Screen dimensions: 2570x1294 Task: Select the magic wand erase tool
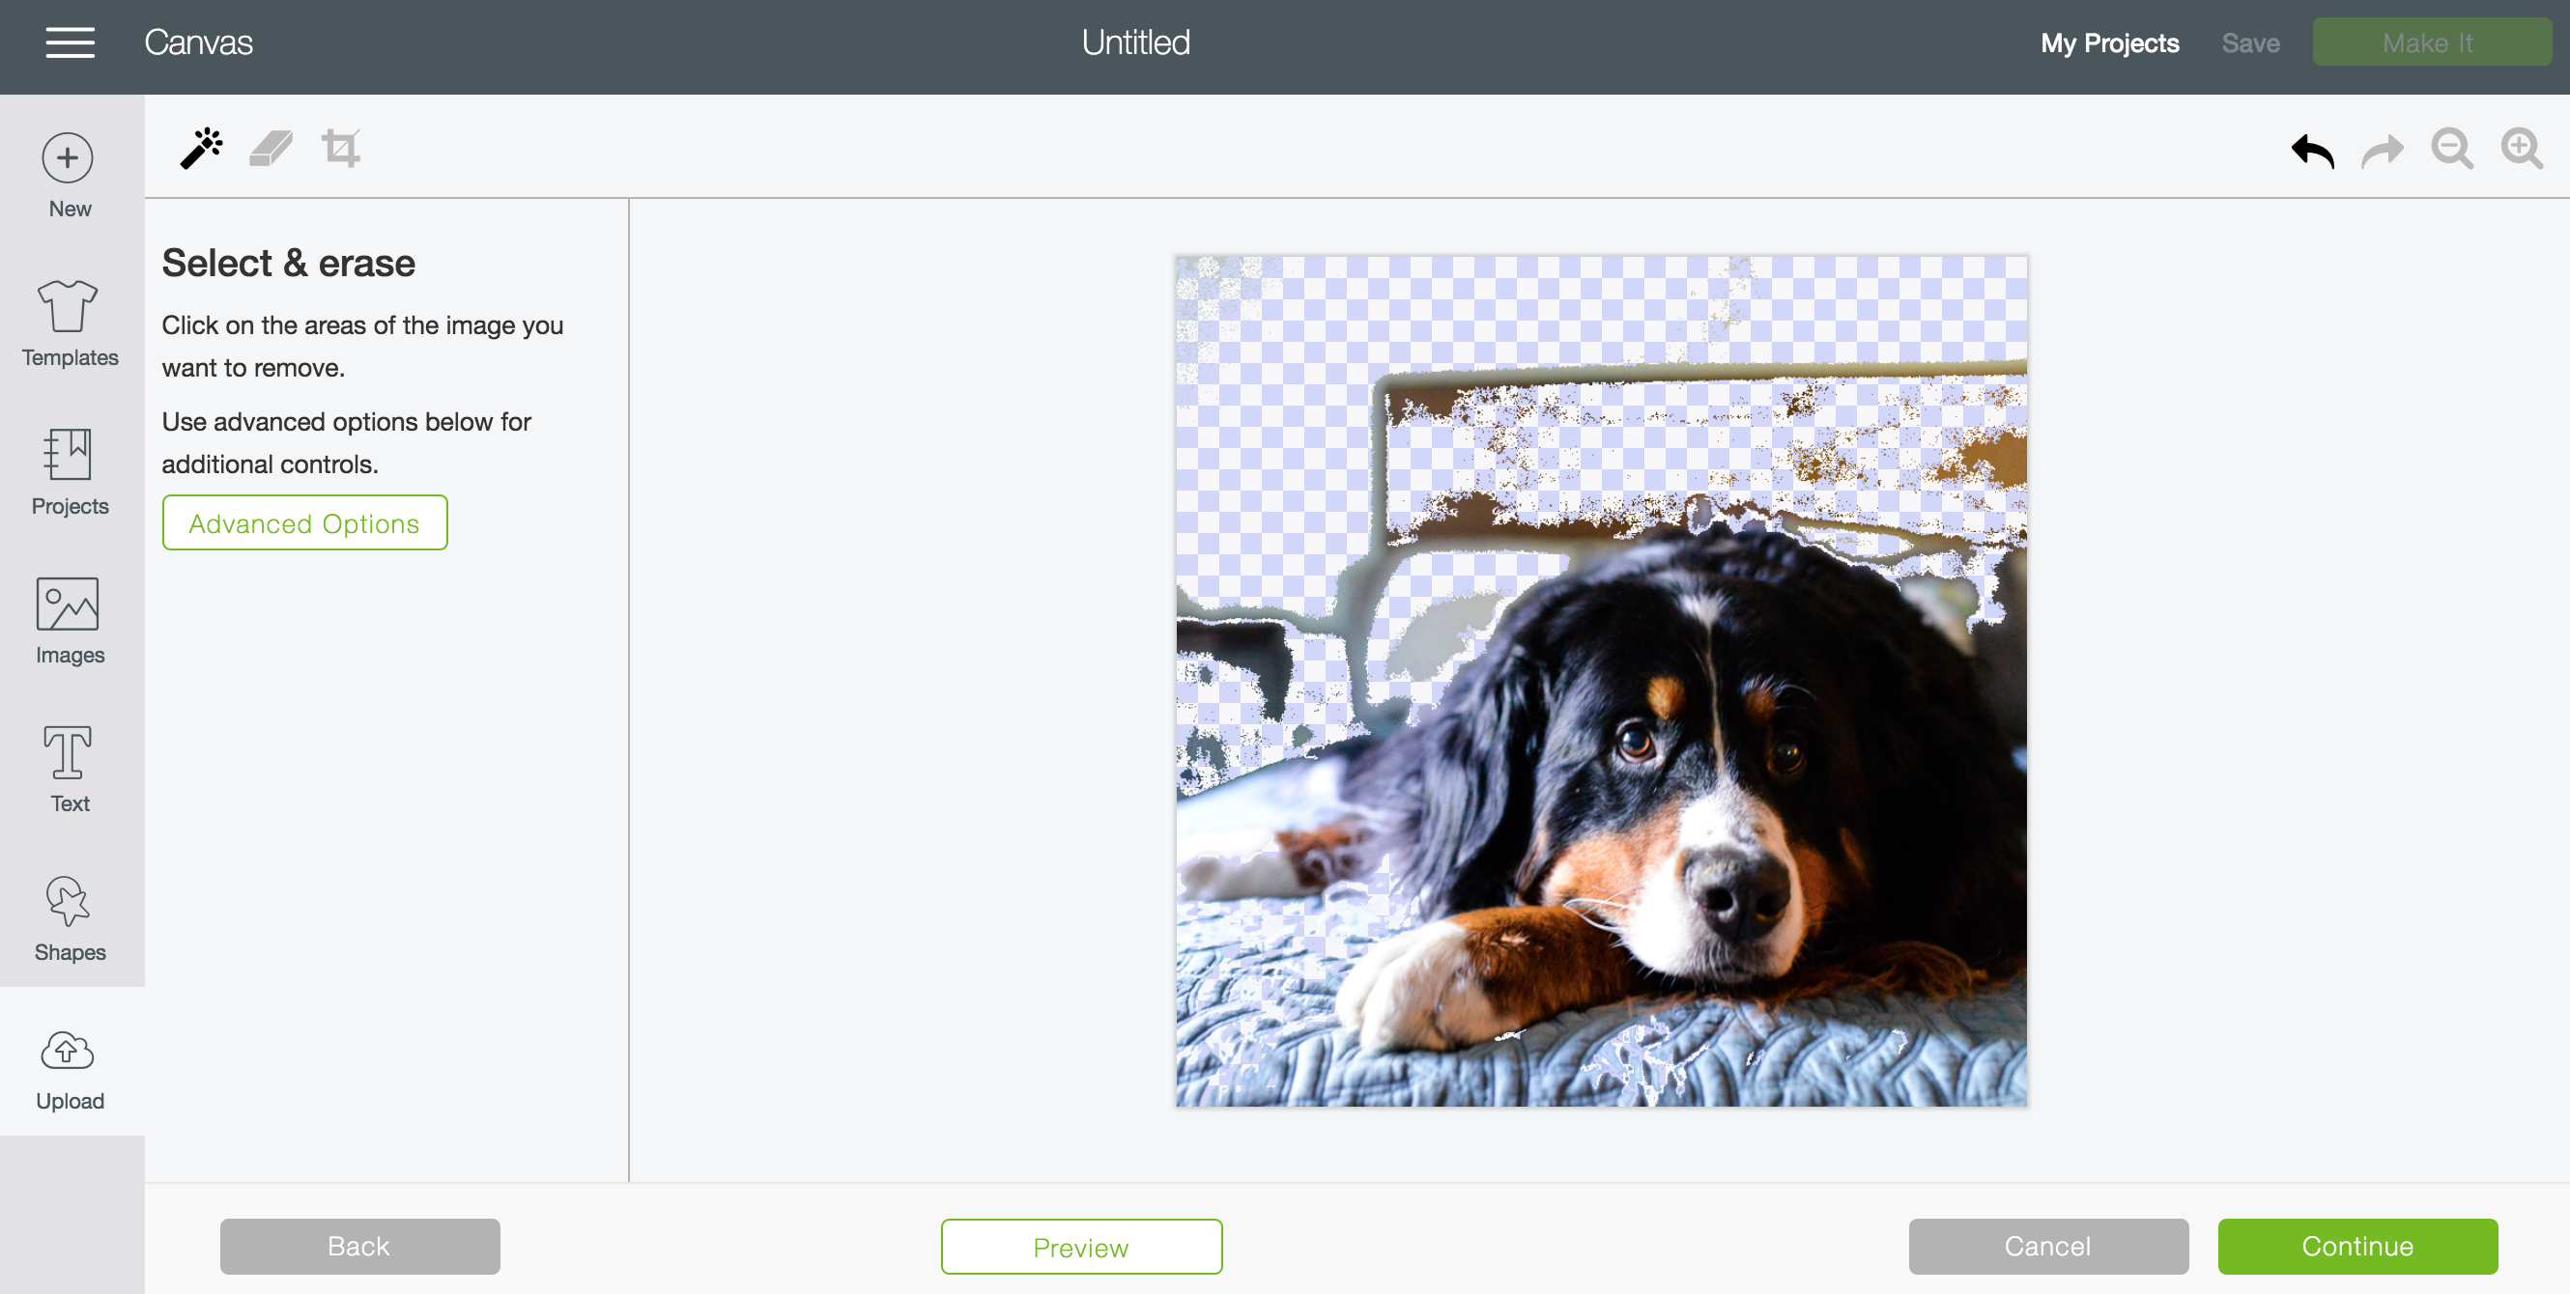[x=201, y=149]
